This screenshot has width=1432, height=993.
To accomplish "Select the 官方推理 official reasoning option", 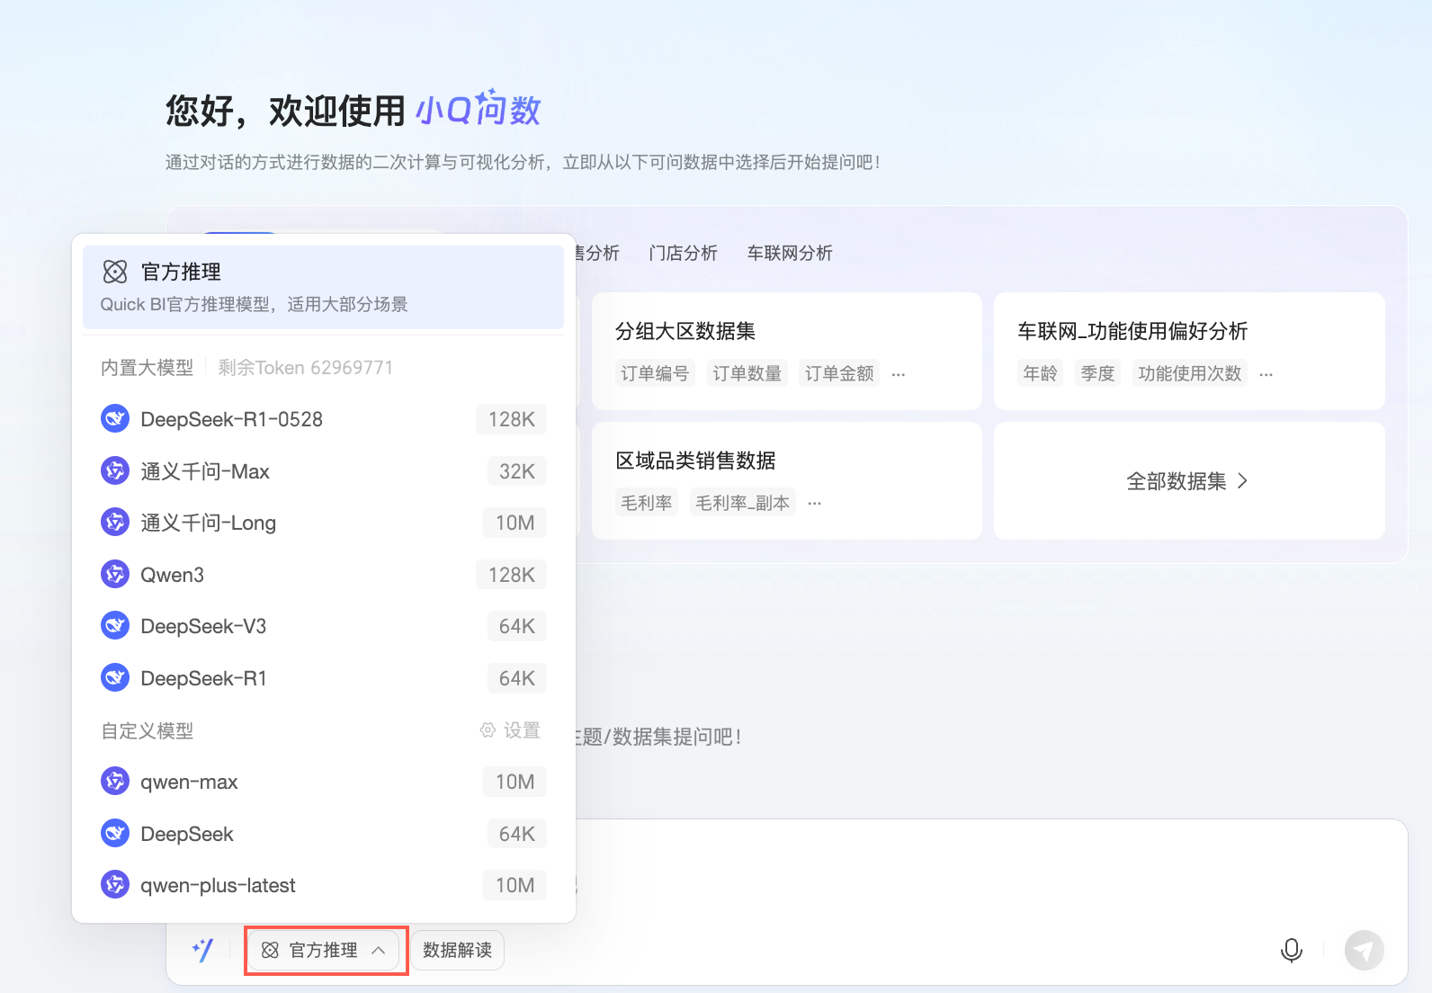I will 323,287.
